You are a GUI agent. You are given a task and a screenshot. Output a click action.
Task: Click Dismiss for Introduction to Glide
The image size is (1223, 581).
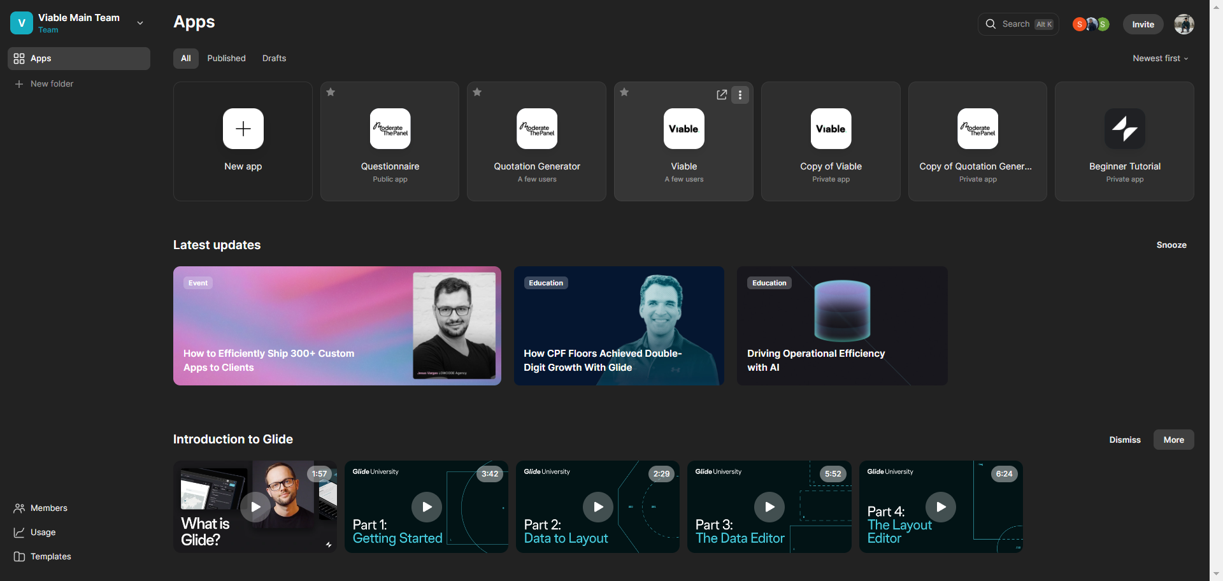[x=1125, y=440]
